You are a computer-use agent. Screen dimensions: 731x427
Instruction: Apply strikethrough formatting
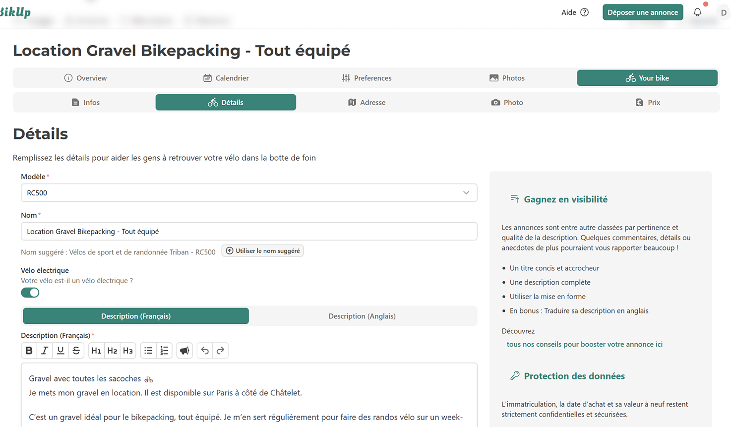pyautogui.click(x=76, y=350)
